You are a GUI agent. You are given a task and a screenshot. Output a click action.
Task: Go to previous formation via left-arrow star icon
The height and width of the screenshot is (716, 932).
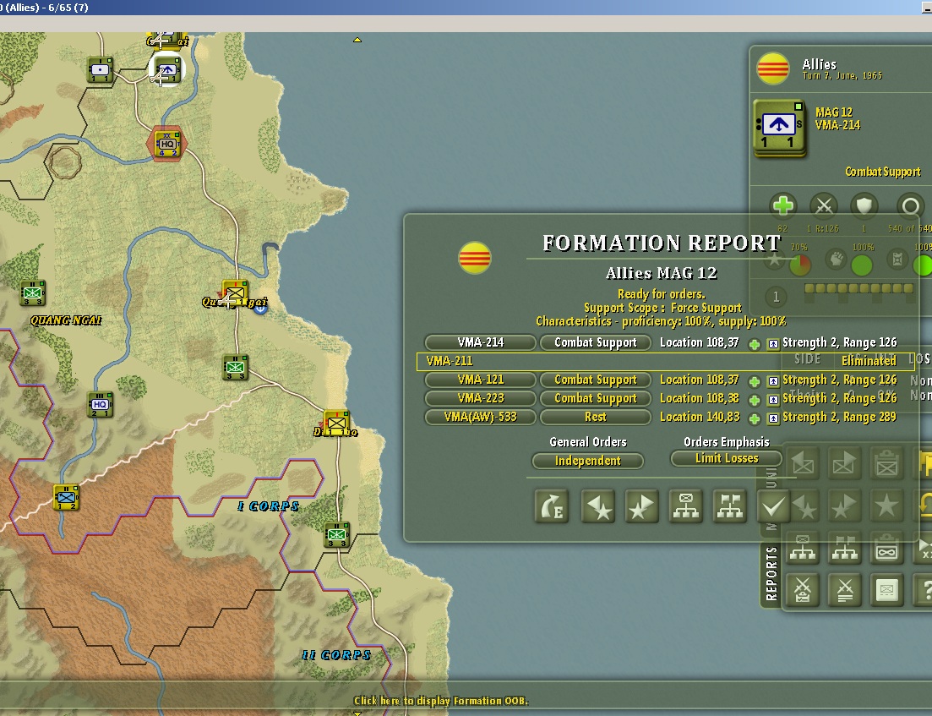(597, 506)
